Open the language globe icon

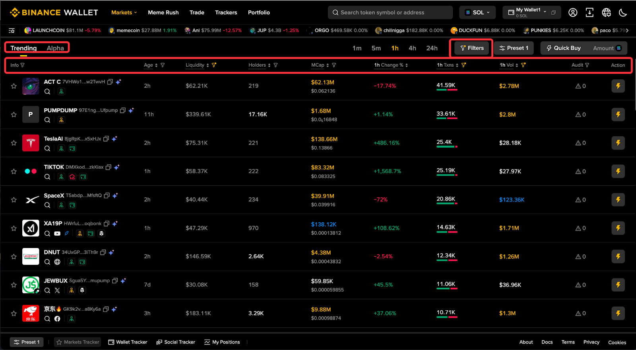pos(606,12)
